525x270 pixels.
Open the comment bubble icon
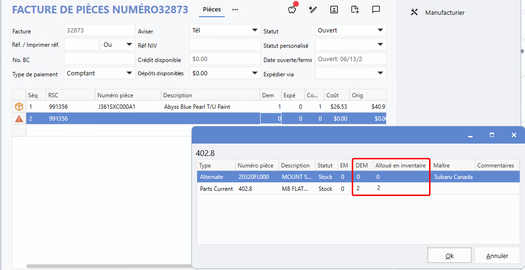click(x=376, y=10)
